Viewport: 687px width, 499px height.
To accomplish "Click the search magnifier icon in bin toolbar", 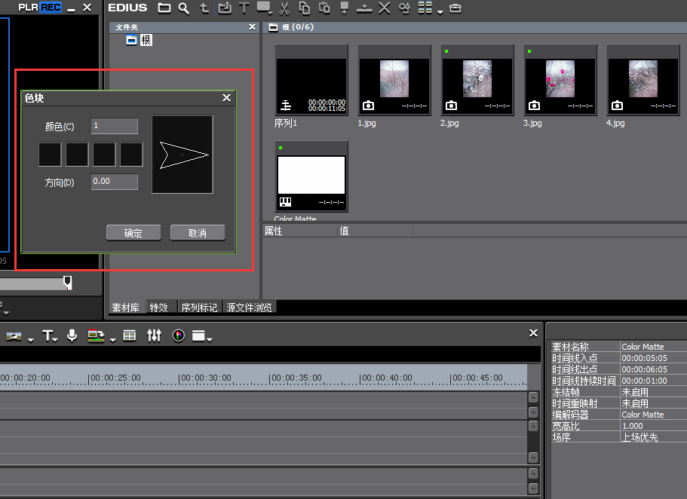I will pos(184,8).
